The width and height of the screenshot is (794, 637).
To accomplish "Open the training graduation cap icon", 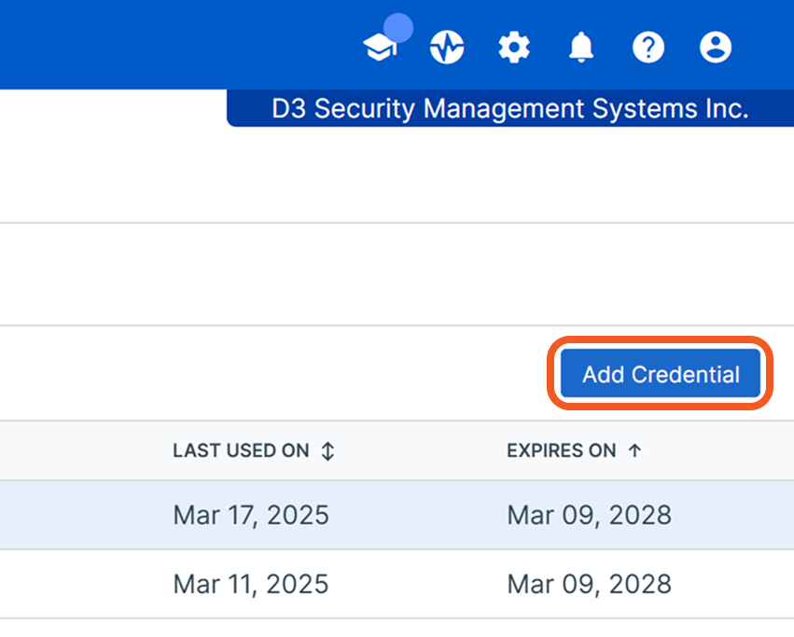I will (x=380, y=48).
